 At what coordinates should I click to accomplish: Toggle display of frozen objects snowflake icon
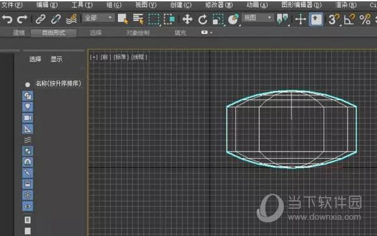[x=27, y=195]
